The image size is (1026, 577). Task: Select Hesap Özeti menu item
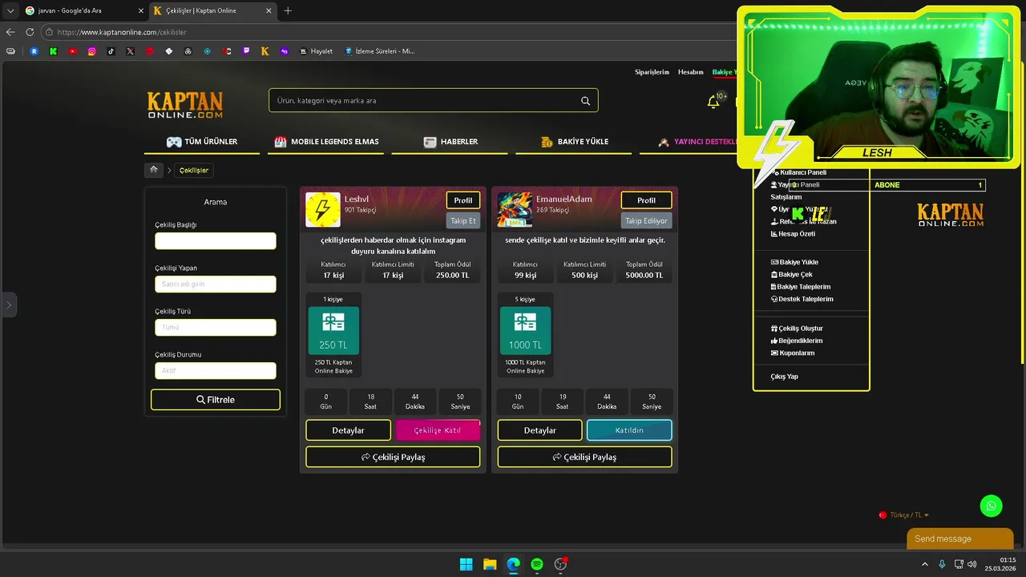coord(793,234)
